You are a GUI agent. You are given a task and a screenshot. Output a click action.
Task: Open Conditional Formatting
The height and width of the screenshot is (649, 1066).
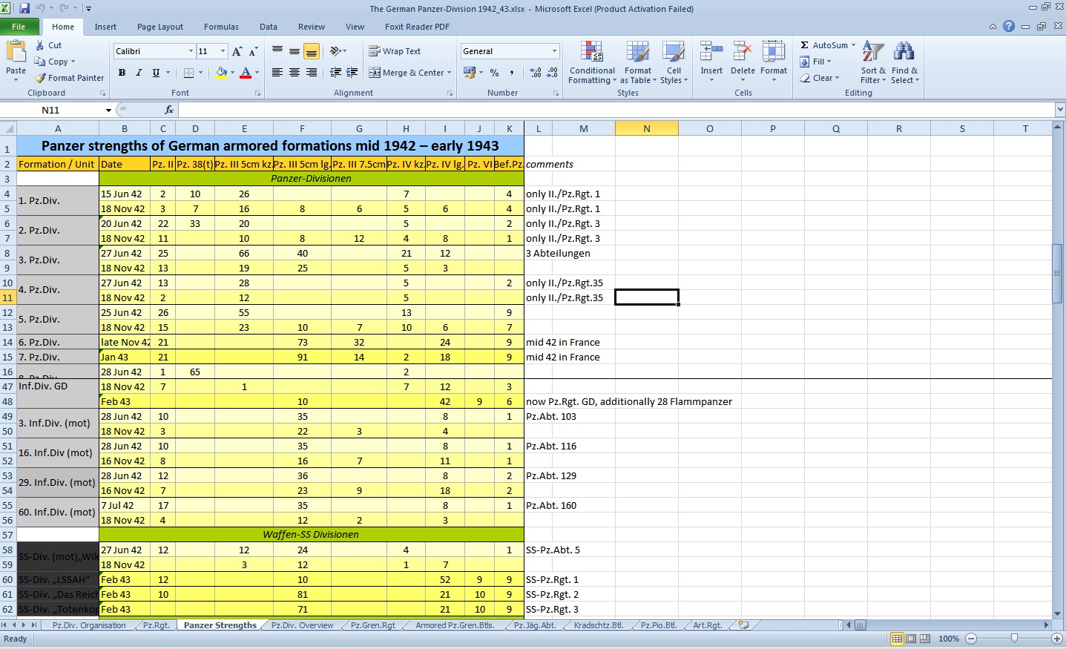click(x=592, y=62)
